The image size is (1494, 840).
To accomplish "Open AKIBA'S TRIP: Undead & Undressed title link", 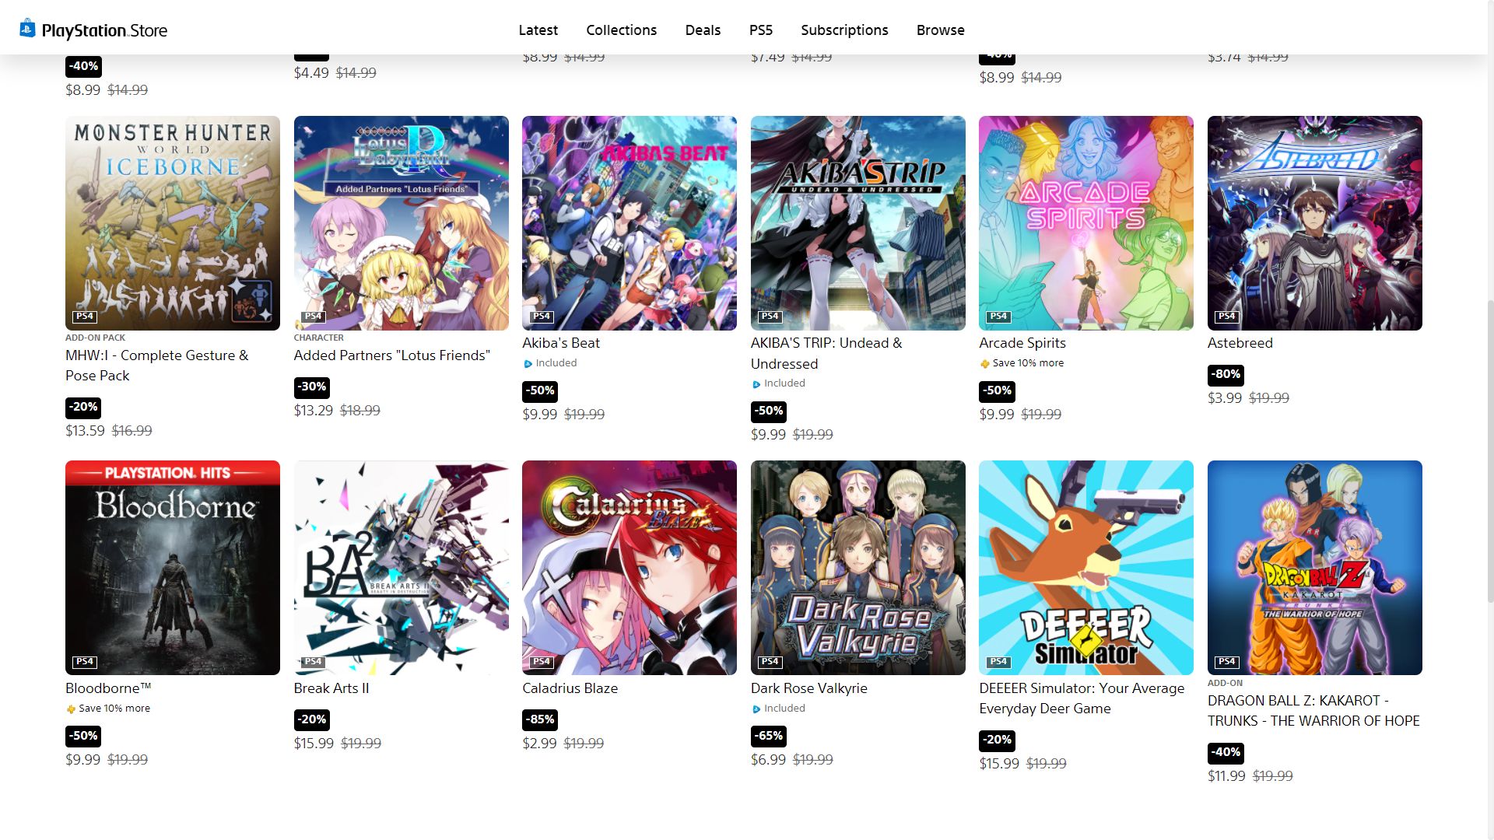I will coord(826,353).
